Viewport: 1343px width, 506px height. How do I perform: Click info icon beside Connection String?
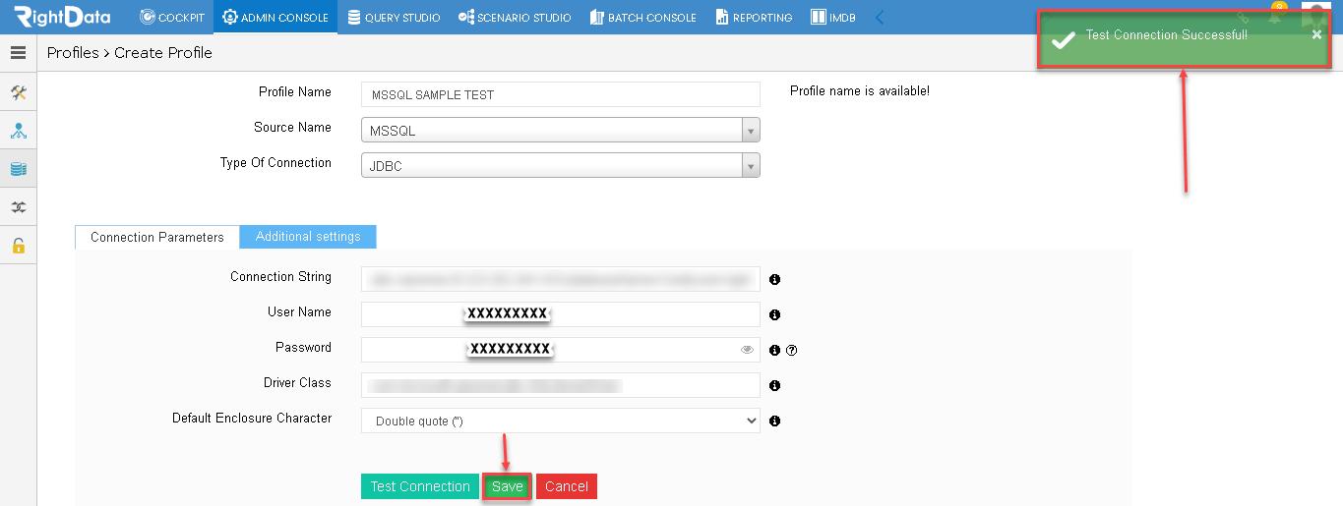coord(774,280)
